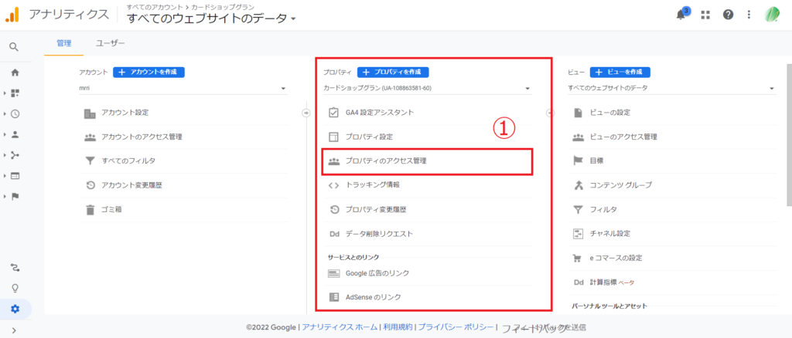792x338 pixels.
Task: Click the search magnifier in sidebar
Action: point(14,47)
